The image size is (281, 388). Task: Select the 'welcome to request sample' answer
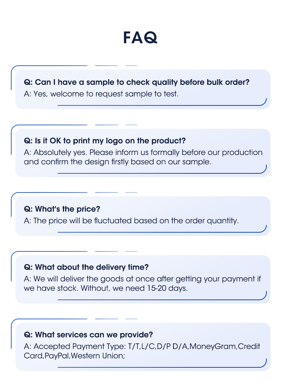[x=101, y=94]
